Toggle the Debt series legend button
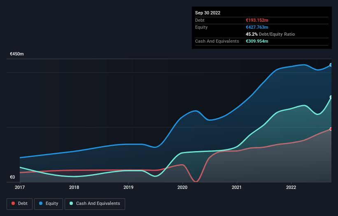 pyautogui.click(x=19, y=204)
